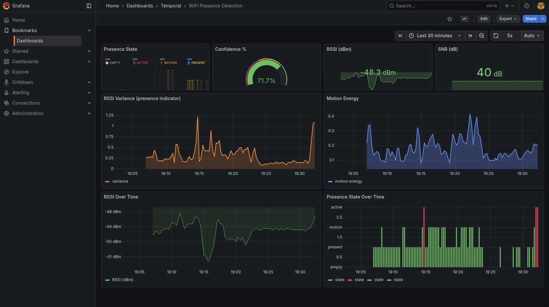
Task: Open bookmarked Dashboards item
Action: coord(48,41)
